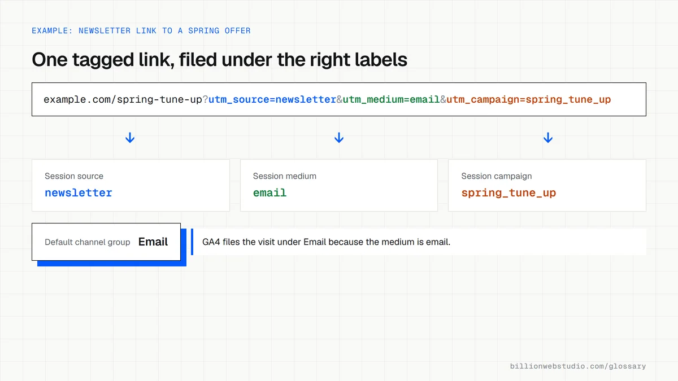The height and width of the screenshot is (381, 678).
Task: Select the orange 'utm_campaign=spring_tune_up' parameter
Action: pos(529,99)
